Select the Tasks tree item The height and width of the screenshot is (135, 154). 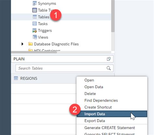(x=43, y=24)
